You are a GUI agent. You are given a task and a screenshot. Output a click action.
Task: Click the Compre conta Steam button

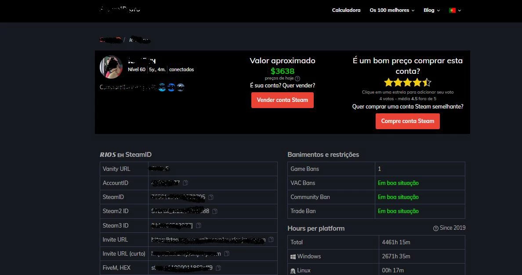click(407, 121)
